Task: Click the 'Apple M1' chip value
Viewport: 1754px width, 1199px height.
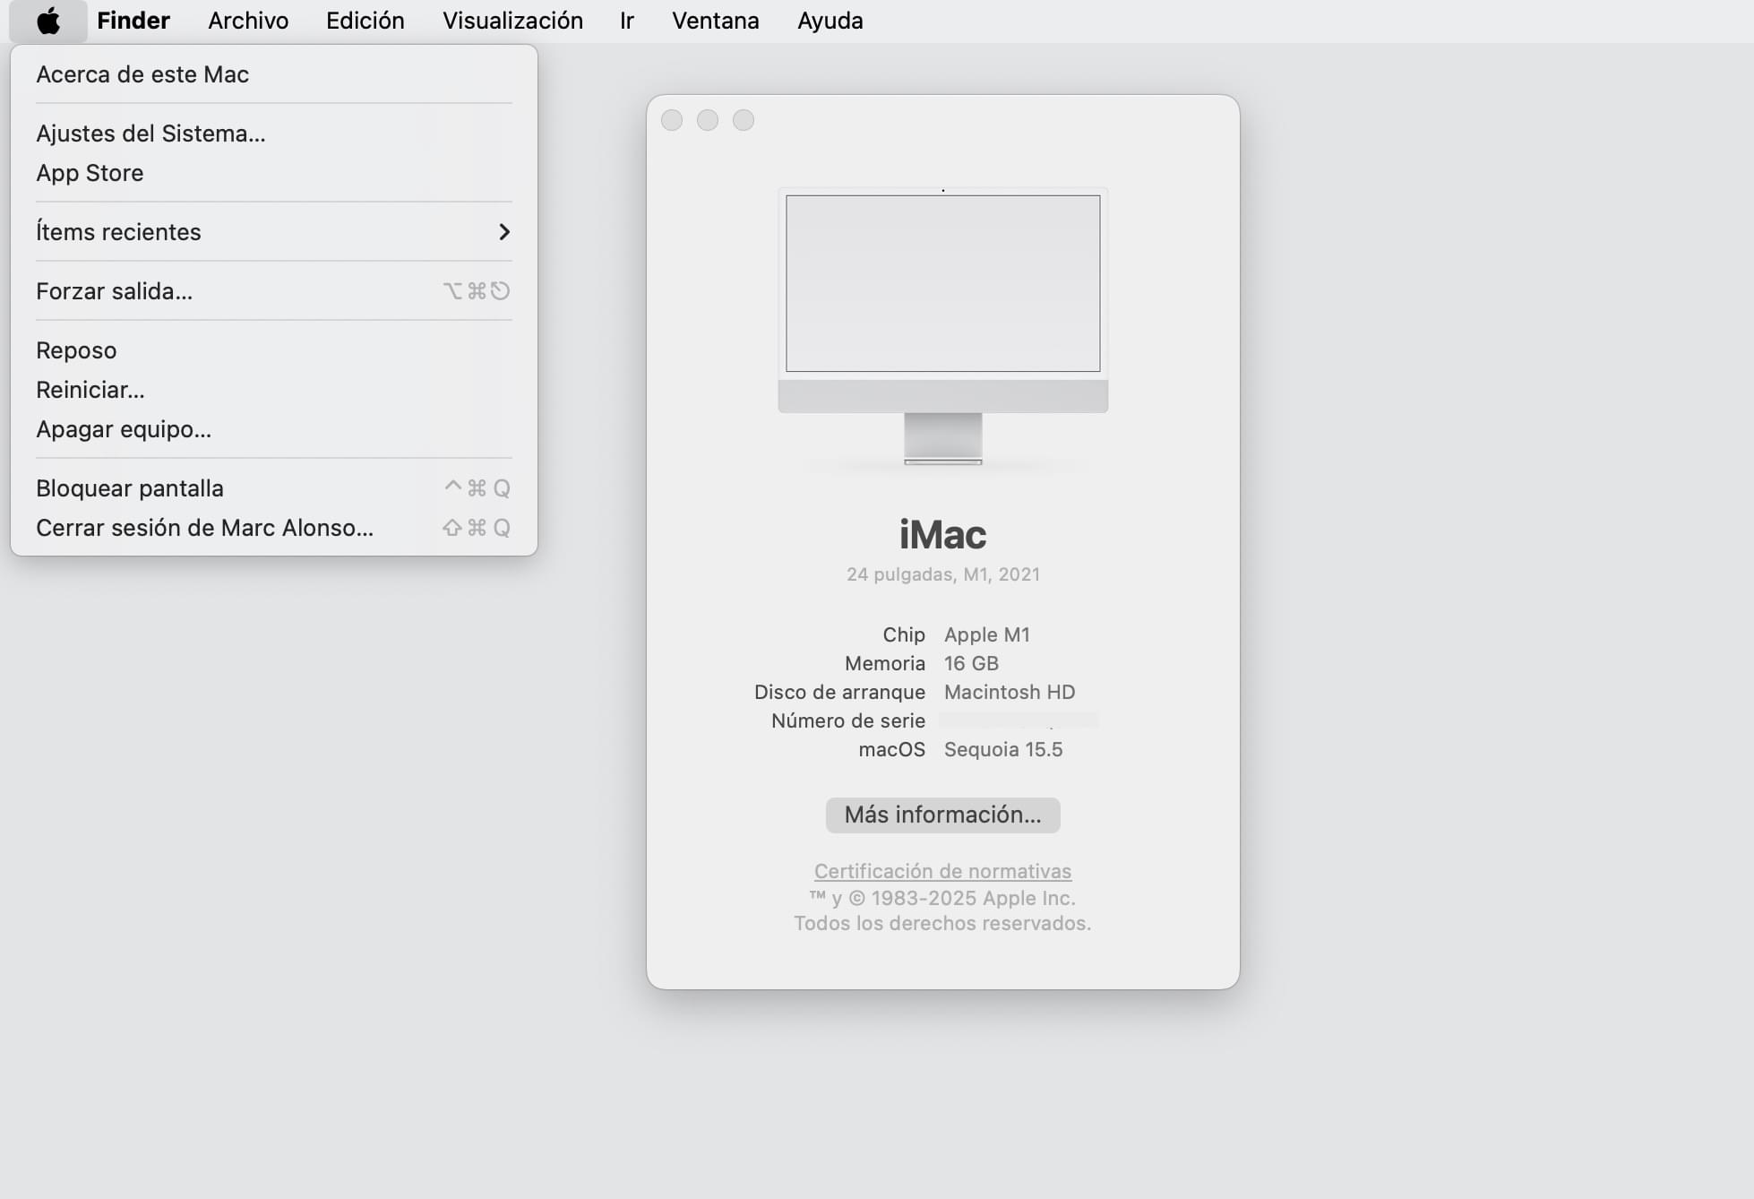Action: 987,634
